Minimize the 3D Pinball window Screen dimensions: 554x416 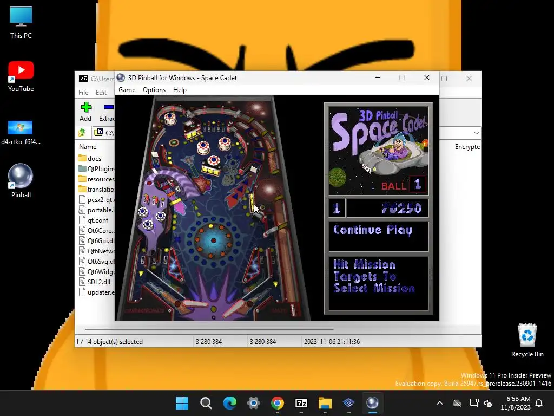point(378,78)
